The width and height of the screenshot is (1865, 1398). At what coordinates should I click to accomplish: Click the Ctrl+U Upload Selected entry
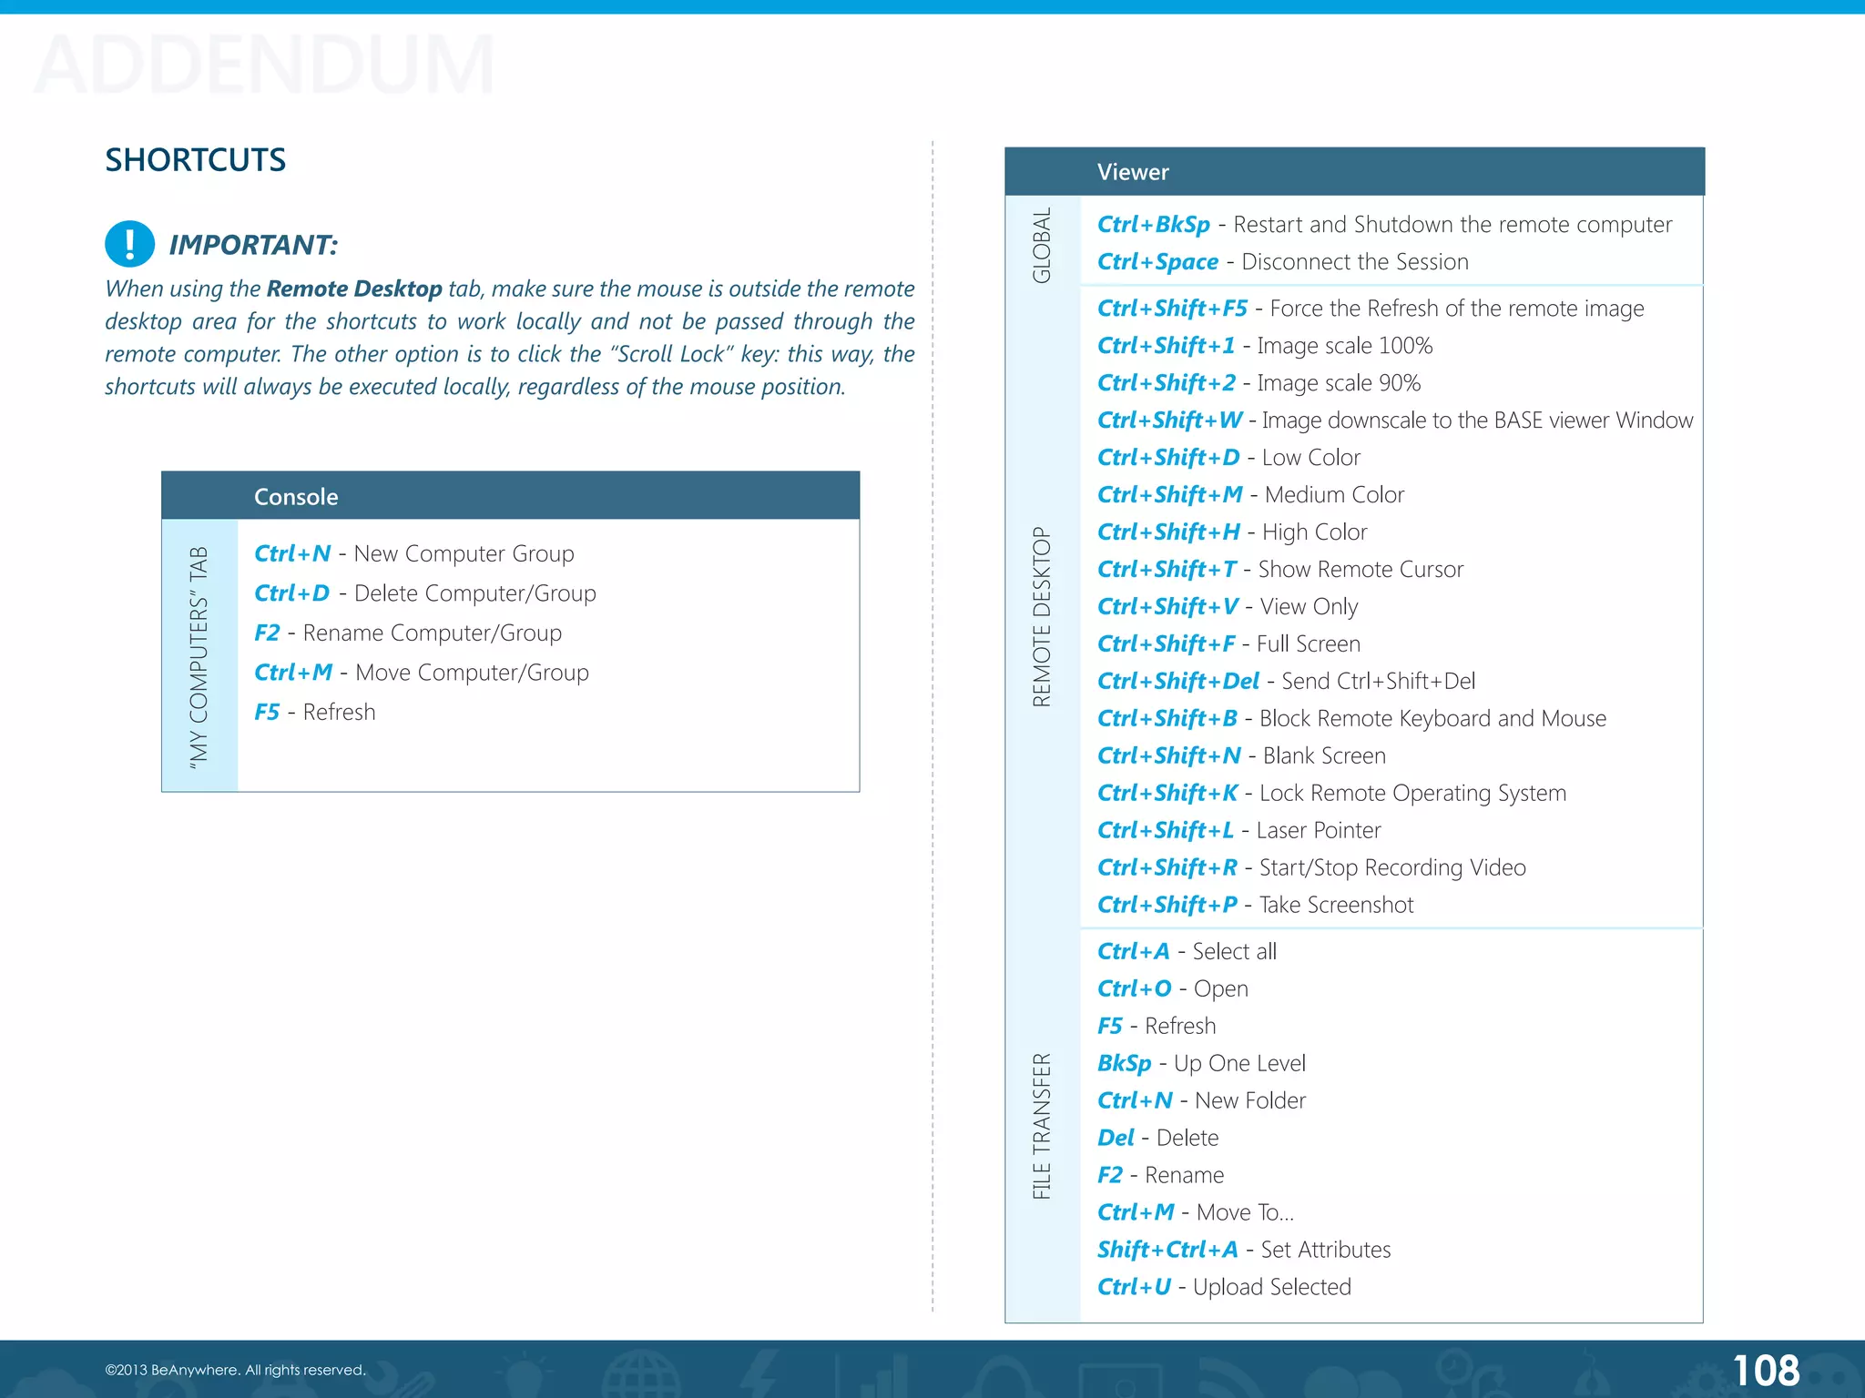(x=1223, y=1287)
